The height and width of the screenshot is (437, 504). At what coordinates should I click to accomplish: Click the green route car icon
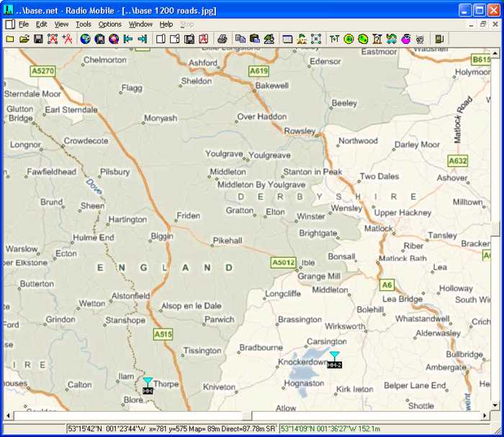[x=391, y=39]
